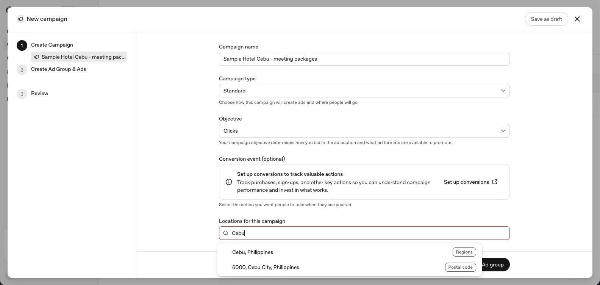600x285 pixels.
Task: Click the external link icon by Set up conversions
Action: pos(495,182)
